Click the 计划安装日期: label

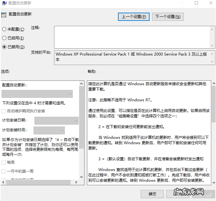point(14,120)
